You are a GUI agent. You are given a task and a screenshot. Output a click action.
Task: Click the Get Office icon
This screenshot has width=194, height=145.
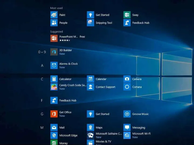(54, 114)
